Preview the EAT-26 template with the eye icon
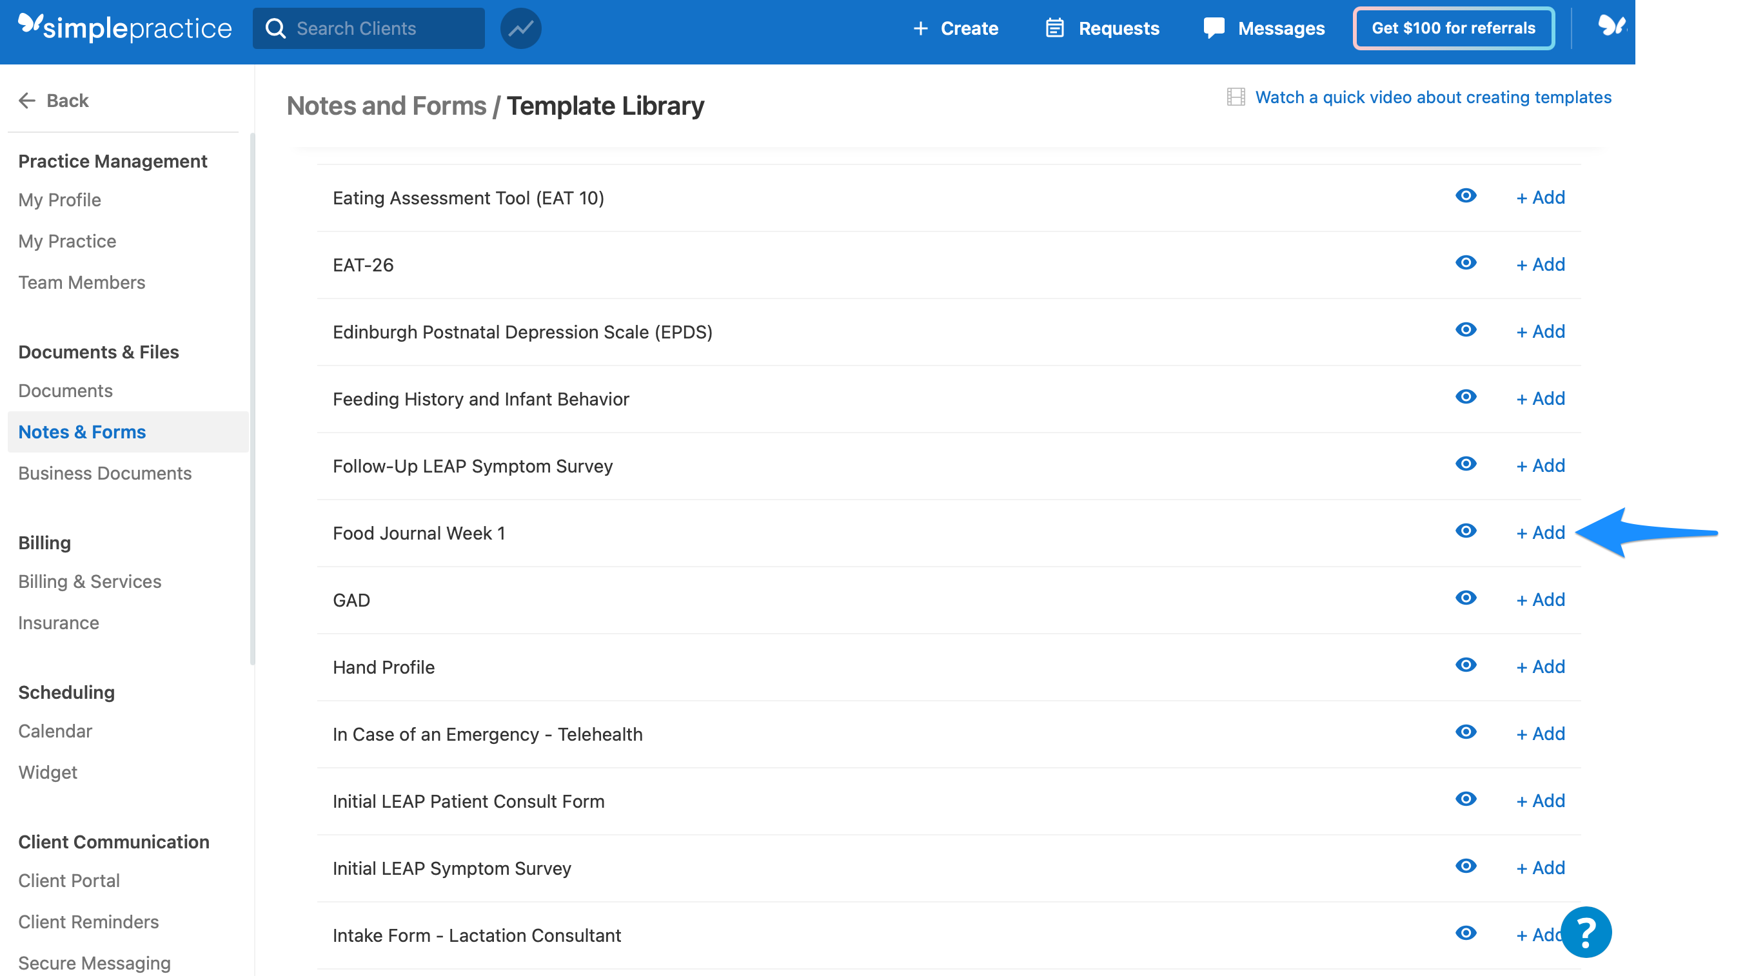The width and height of the screenshot is (1745, 976). pyautogui.click(x=1466, y=263)
